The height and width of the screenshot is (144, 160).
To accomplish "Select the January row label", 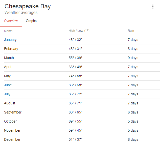I will [10, 40].
